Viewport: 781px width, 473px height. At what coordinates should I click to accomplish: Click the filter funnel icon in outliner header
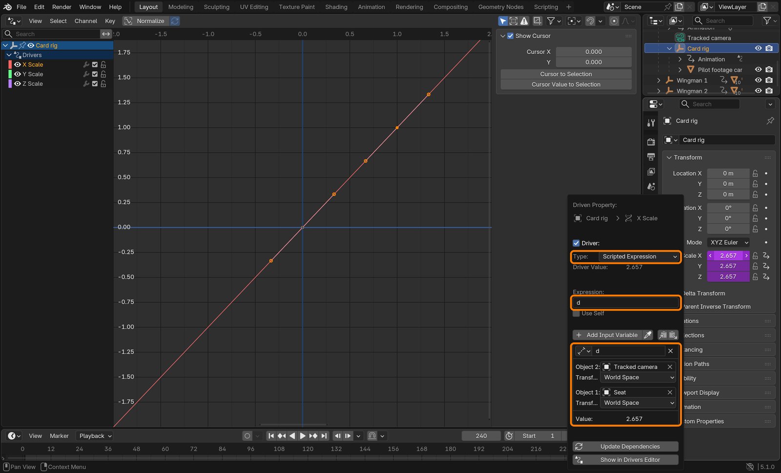tap(767, 20)
